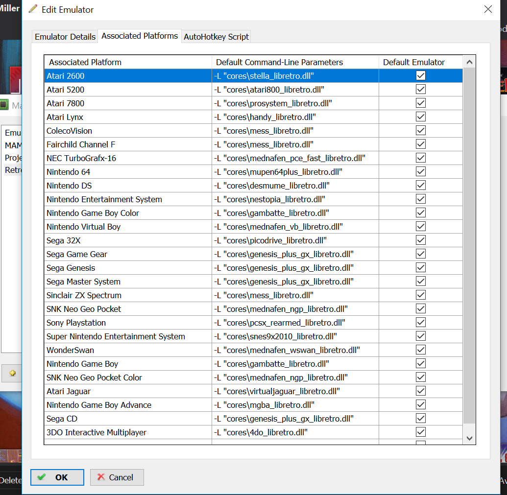The height and width of the screenshot is (495, 507).
Task: Select the Nintendo Game Boy Advance cell
Action: point(128,405)
